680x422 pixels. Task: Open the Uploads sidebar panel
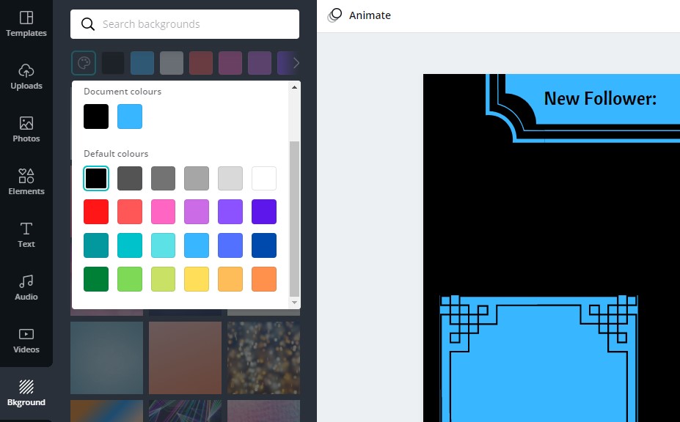(26, 77)
